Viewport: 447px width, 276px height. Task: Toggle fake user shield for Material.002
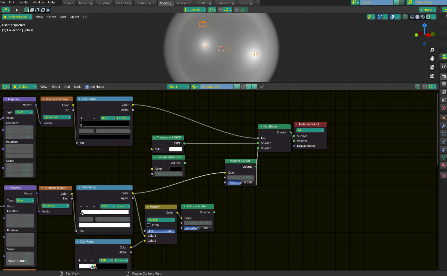(243, 87)
